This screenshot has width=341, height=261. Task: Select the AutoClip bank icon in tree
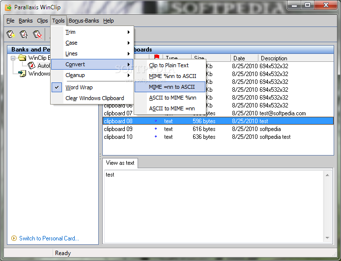(31, 65)
